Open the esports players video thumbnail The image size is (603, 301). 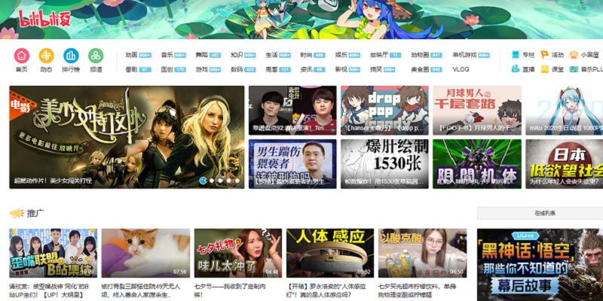click(x=292, y=110)
